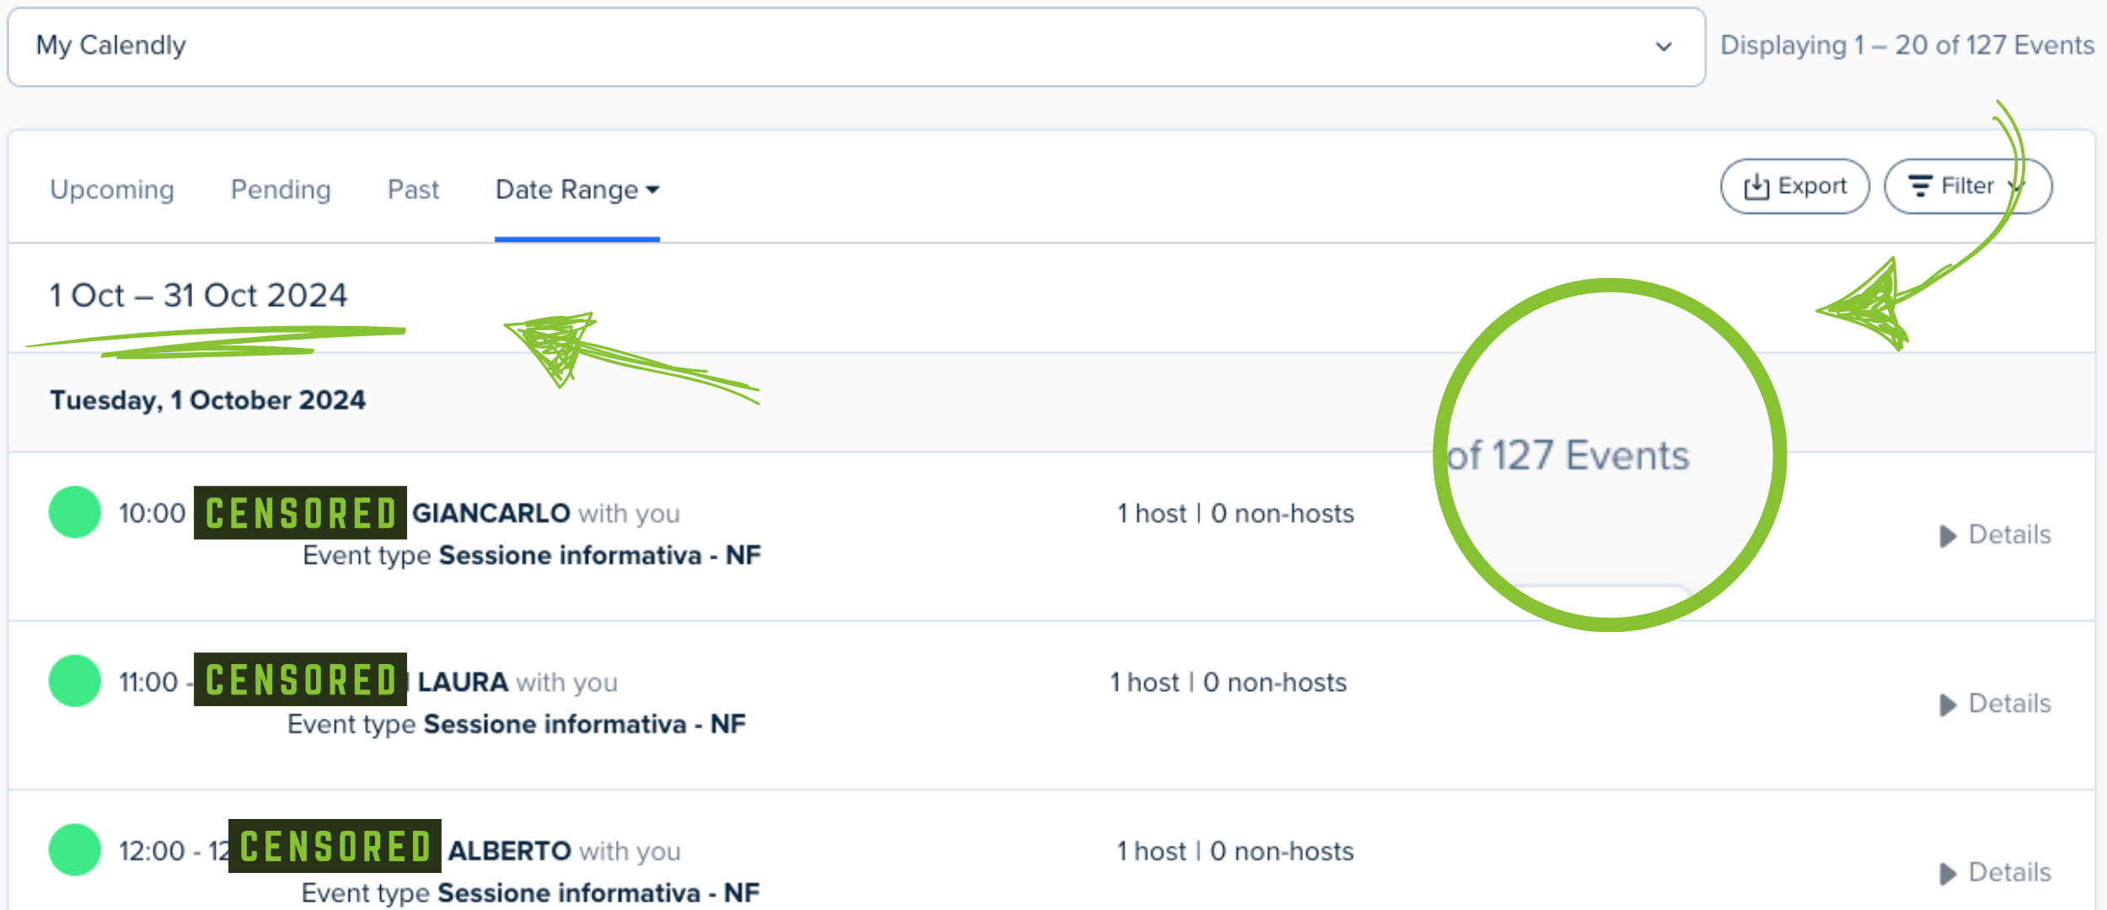The height and width of the screenshot is (910, 2107).
Task: Click the 1 Oct – 31 Oct 2024 range heading
Action: coord(198,296)
